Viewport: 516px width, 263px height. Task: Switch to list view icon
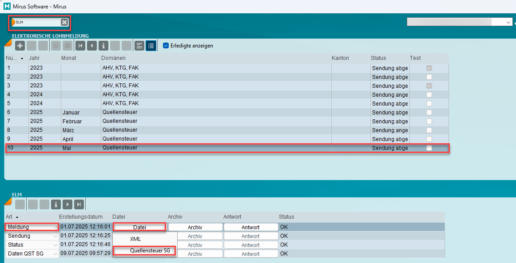pyautogui.click(x=151, y=46)
